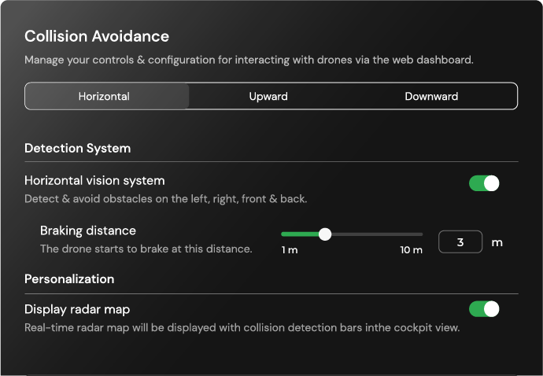Open the Downward tab
Screen dimensions: 543x376
coord(431,97)
